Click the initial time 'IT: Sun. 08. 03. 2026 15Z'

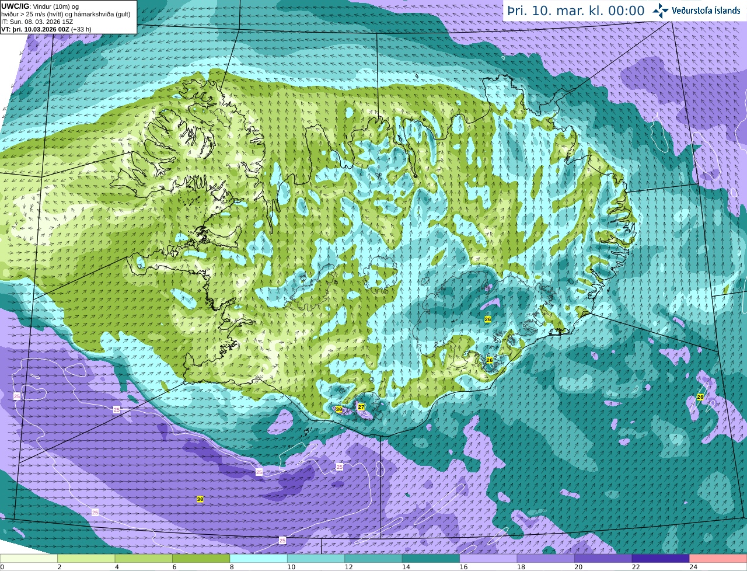[37, 22]
